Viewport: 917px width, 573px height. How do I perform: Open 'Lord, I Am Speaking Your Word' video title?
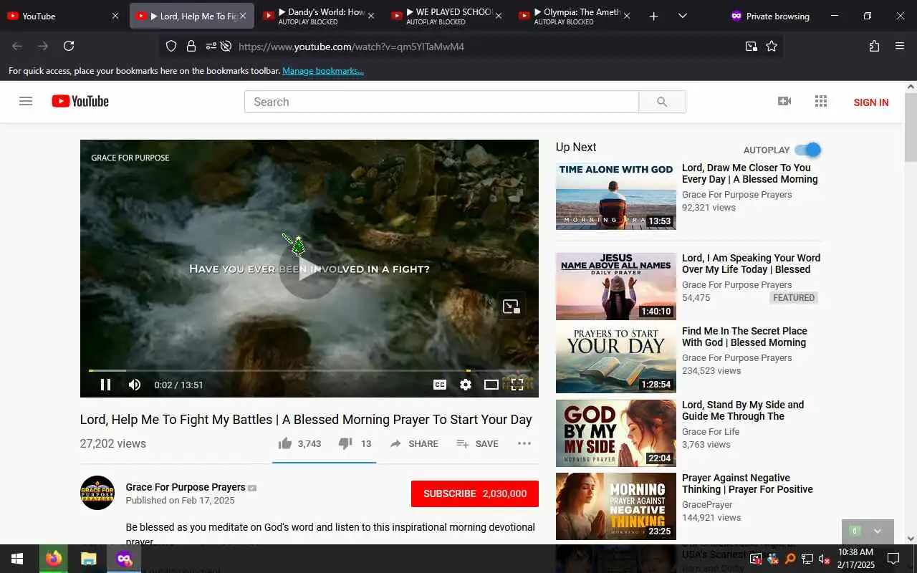[x=751, y=264]
